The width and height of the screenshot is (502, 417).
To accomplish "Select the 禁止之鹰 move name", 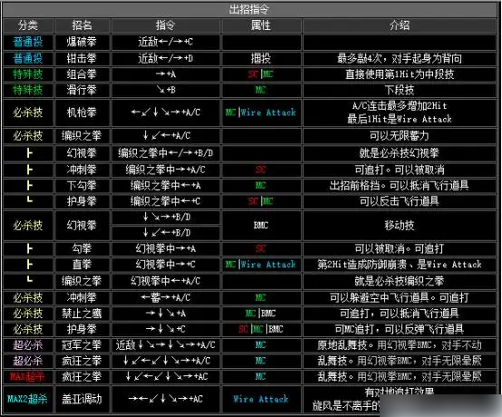I will (82, 314).
